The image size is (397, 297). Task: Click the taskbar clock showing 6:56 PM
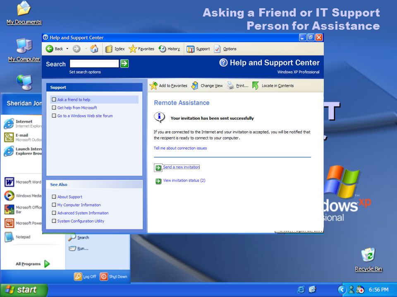click(378, 290)
